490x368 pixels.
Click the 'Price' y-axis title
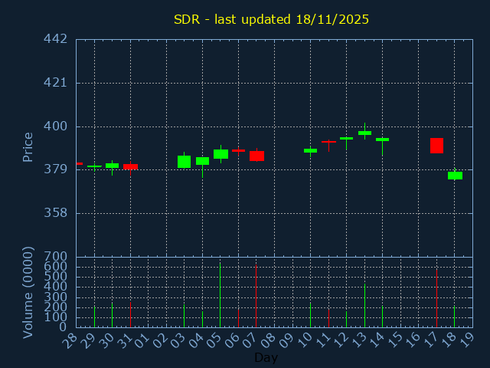[28, 147]
